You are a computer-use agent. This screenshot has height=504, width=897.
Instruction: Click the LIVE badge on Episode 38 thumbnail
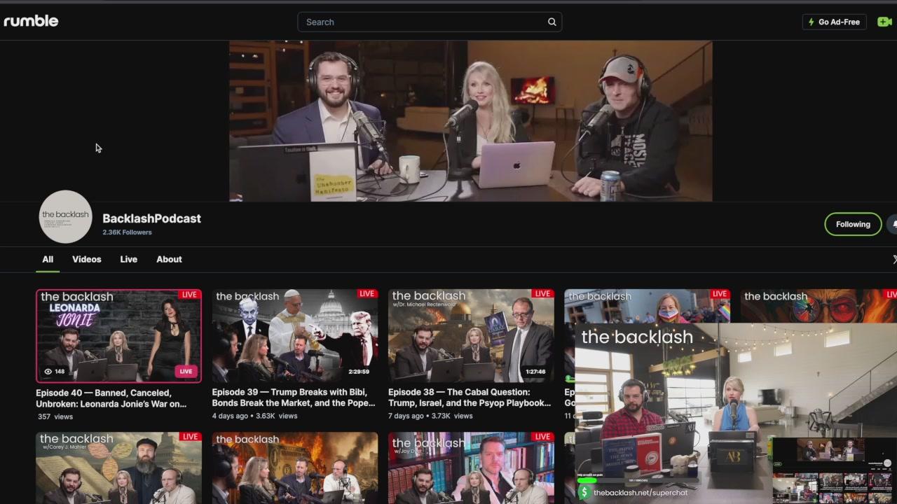(x=542, y=294)
